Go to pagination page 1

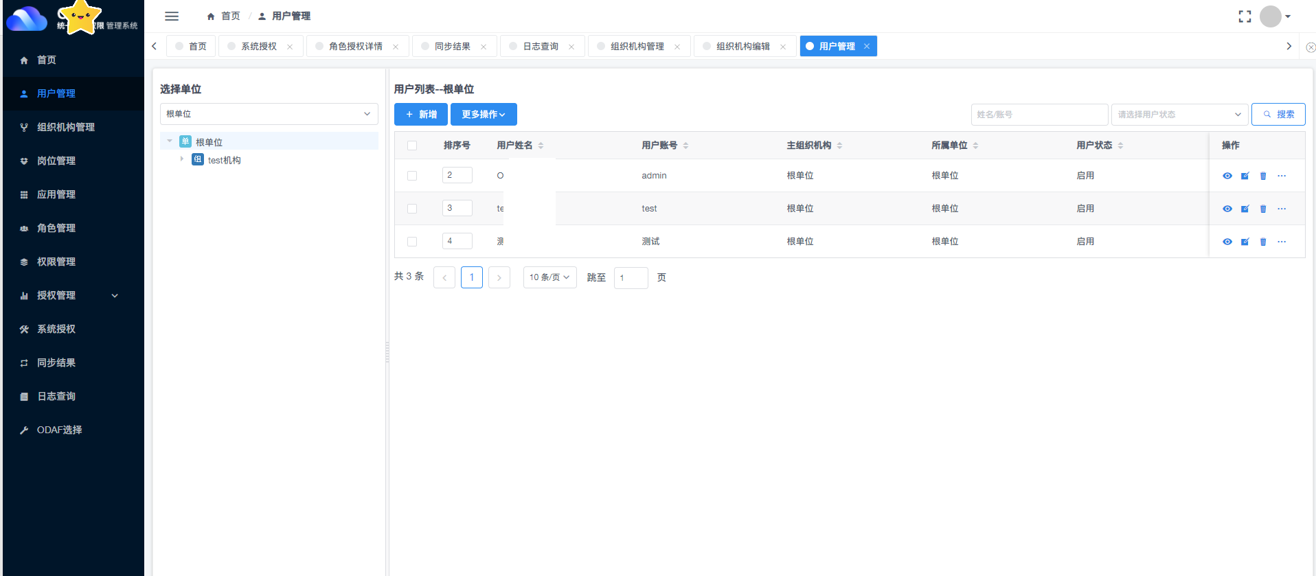[x=472, y=277]
